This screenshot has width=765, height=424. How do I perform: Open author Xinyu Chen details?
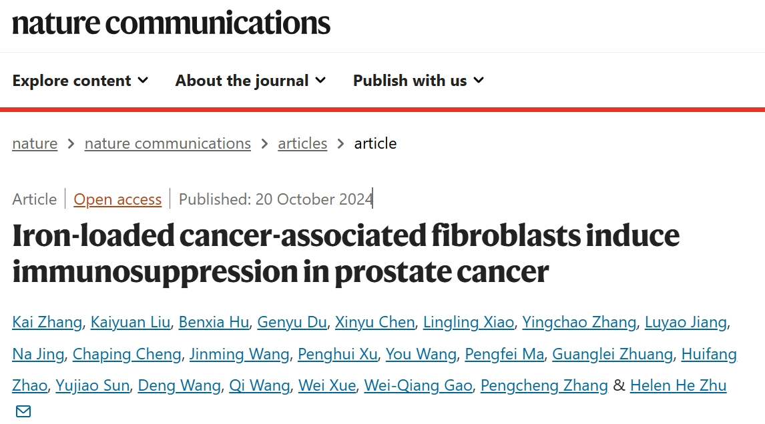[x=374, y=322]
